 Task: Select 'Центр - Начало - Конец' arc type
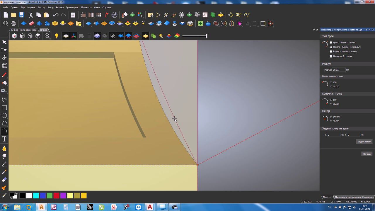coord(331,42)
